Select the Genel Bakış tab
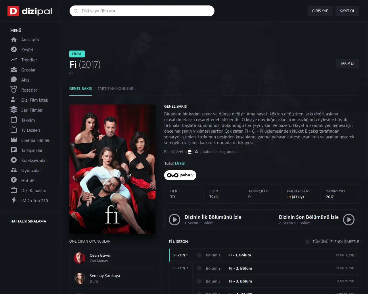Screen dimensions: 368x294 click(x=80, y=89)
